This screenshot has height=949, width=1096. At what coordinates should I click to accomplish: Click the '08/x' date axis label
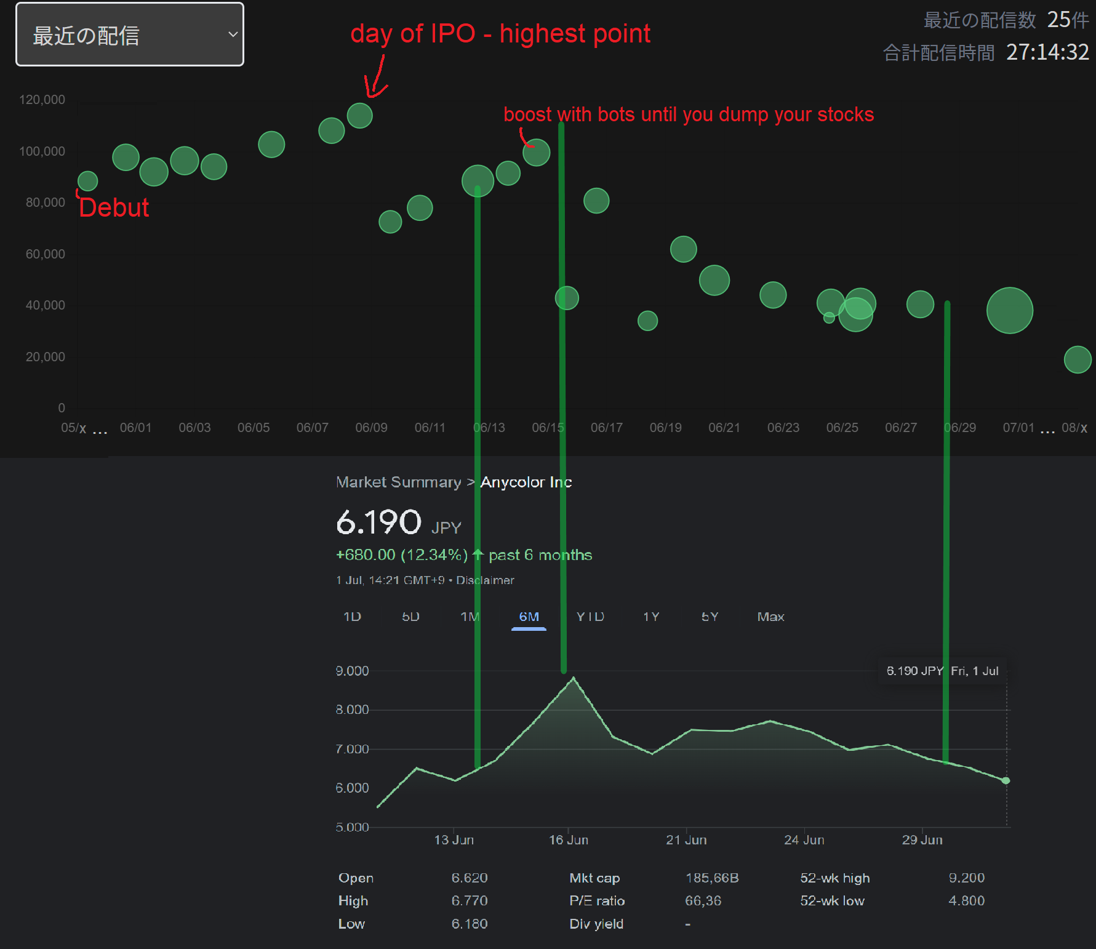click(x=1074, y=428)
